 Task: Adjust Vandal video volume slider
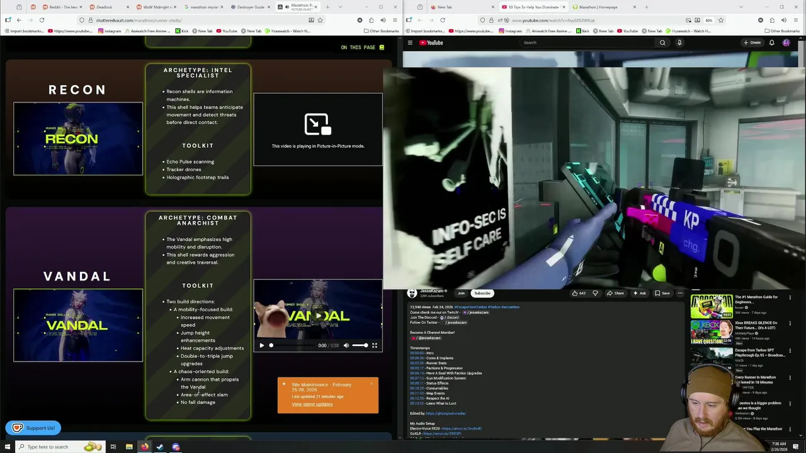click(360, 345)
